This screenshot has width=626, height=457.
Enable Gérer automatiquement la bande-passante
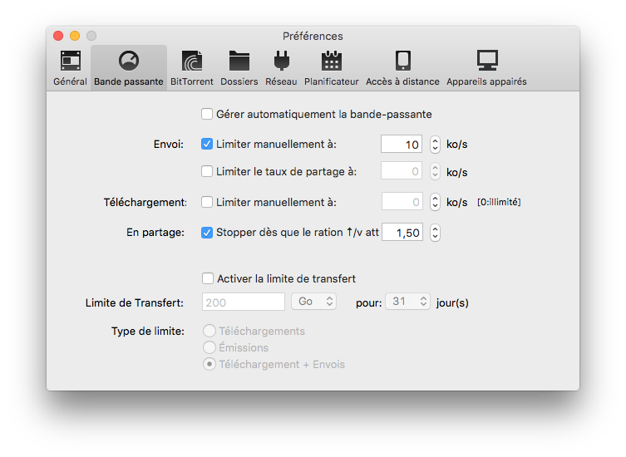coord(207,114)
